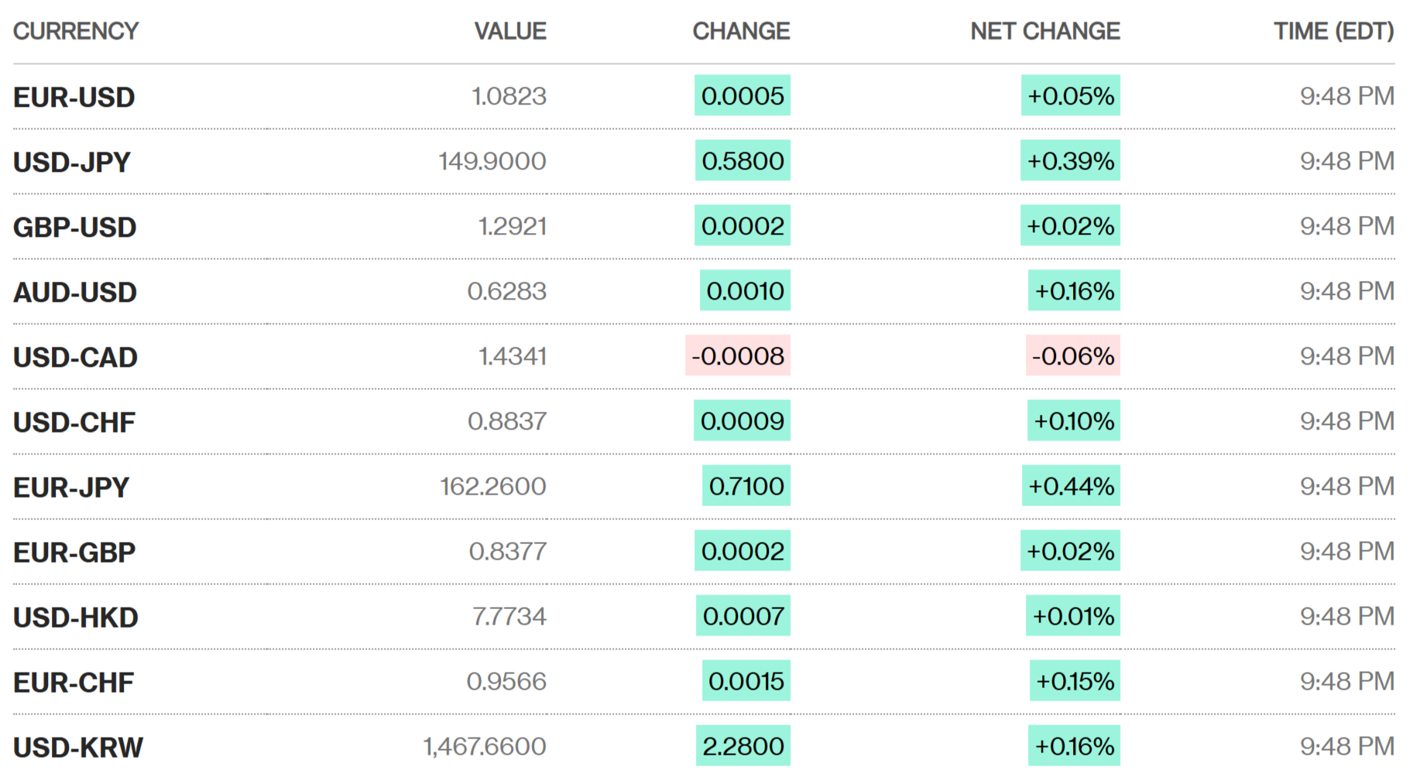This screenshot has width=1413, height=774.
Task: Open the USD-CAD currency link
Action: (75, 358)
